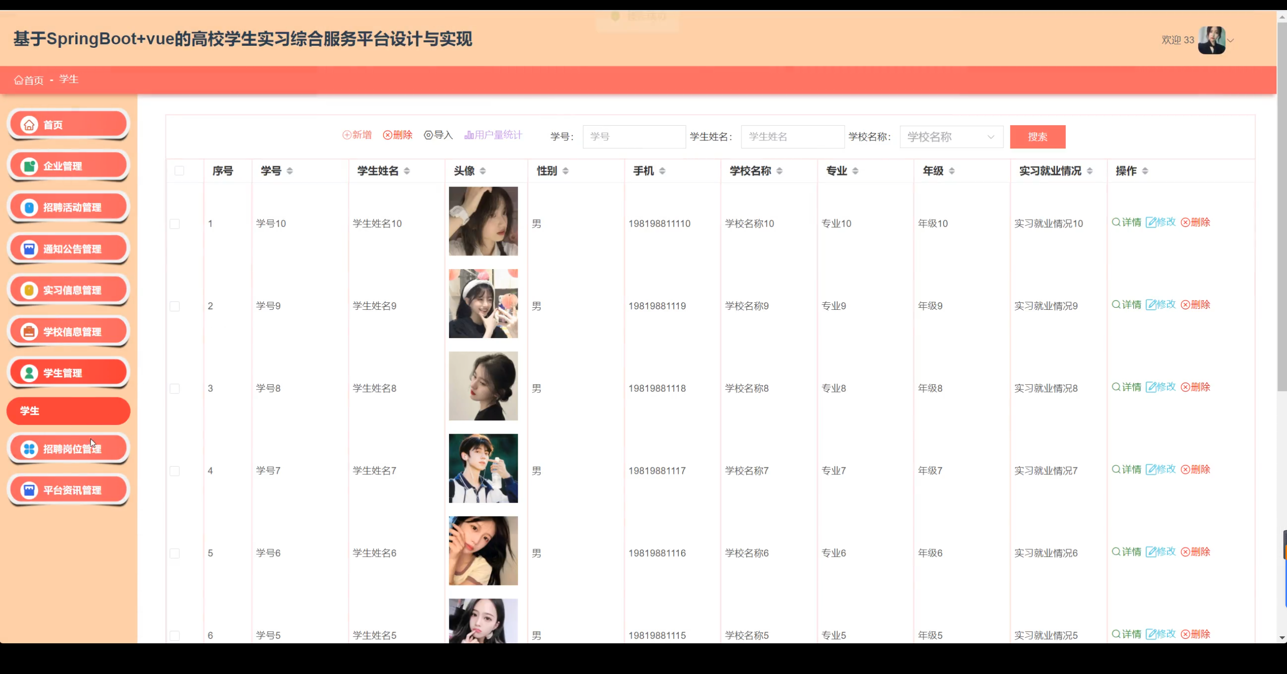Click the 学生姓名 search input field

tap(792, 137)
